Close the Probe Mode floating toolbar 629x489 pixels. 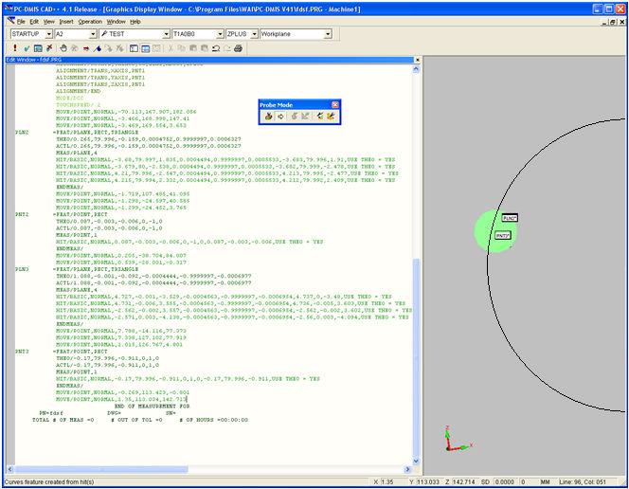[x=335, y=104]
